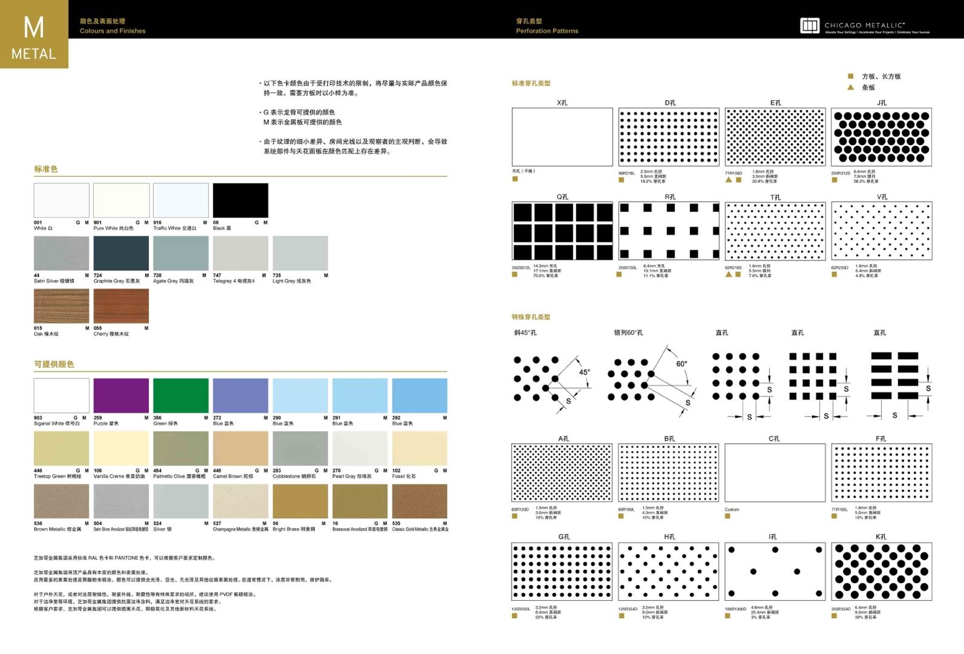Open the Q孔 square-hole pattern sample
This screenshot has height=654, width=964.
pyautogui.click(x=563, y=231)
